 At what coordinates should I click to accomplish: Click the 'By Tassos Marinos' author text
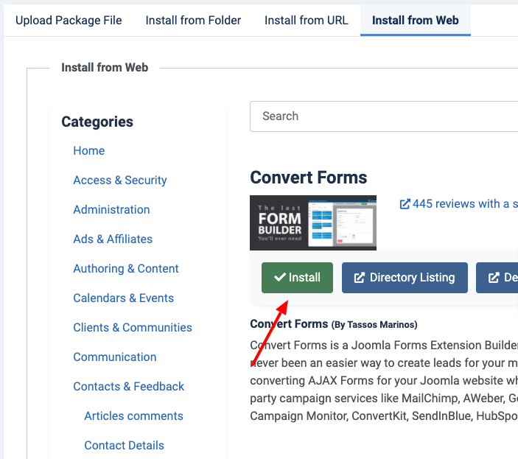(x=374, y=325)
